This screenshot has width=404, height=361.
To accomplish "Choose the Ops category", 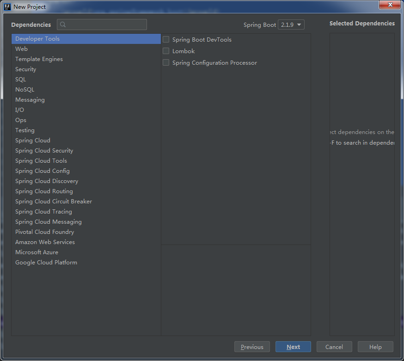I will 86,120.
